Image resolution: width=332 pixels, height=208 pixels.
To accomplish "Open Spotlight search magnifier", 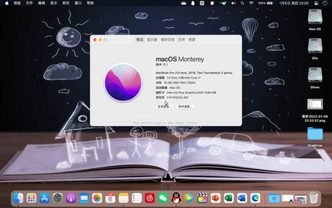I will [242, 3].
